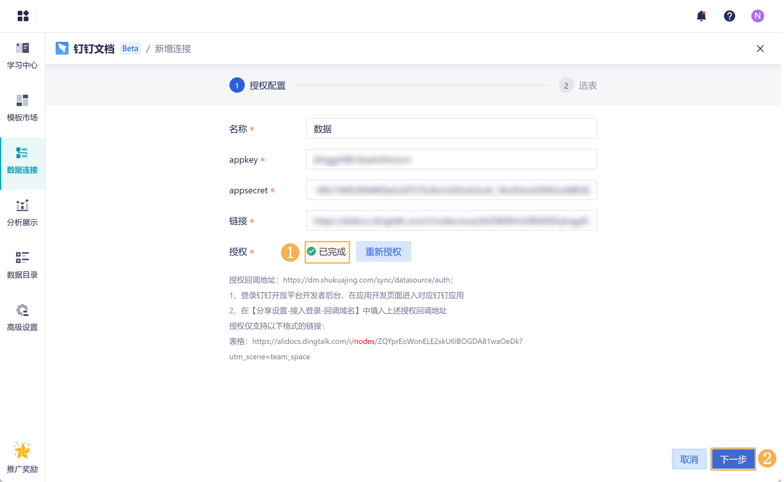Click the 名称 input field
The width and height of the screenshot is (784, 482).
click(451, 128)
